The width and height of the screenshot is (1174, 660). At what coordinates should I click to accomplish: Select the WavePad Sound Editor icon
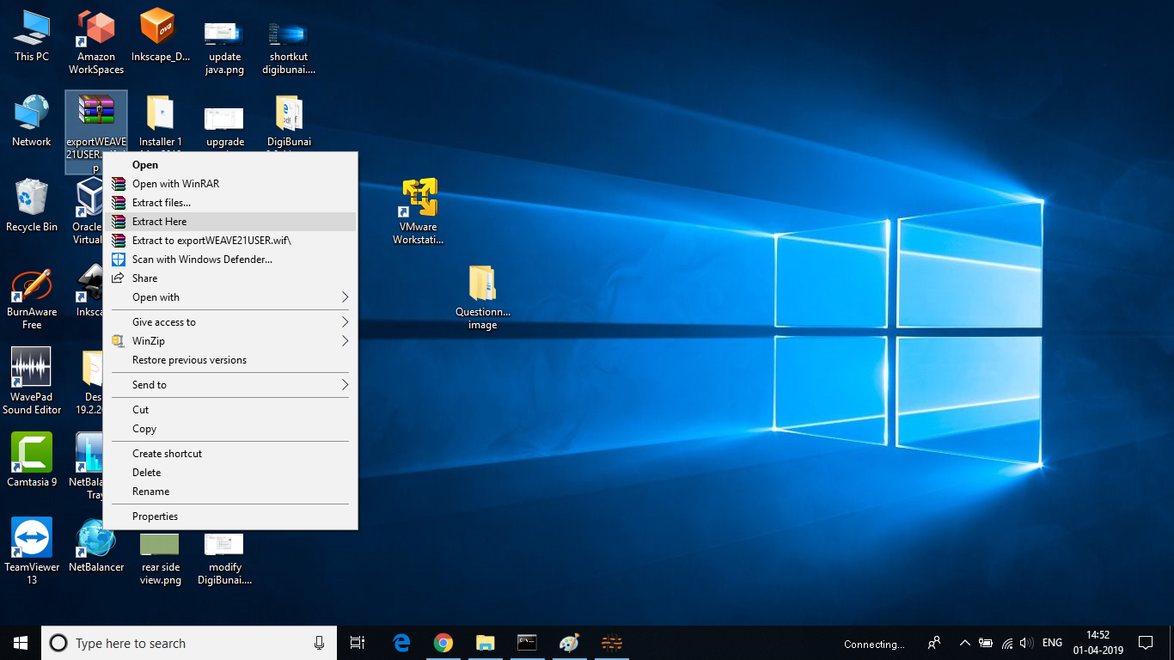point(32,369)
